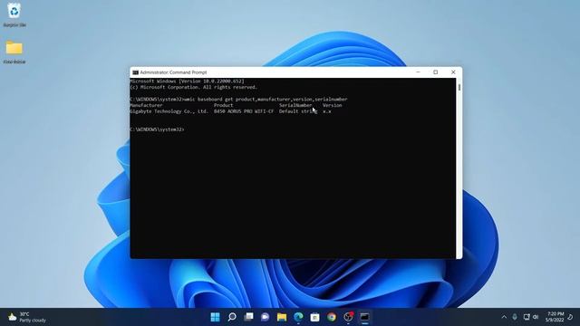The width and height of the screenshot is (580, 326).
Task: Open Task View on the taskbar
Action: click(x=248, y=317)
